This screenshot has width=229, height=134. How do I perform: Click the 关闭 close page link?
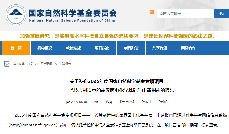(162, 102)
